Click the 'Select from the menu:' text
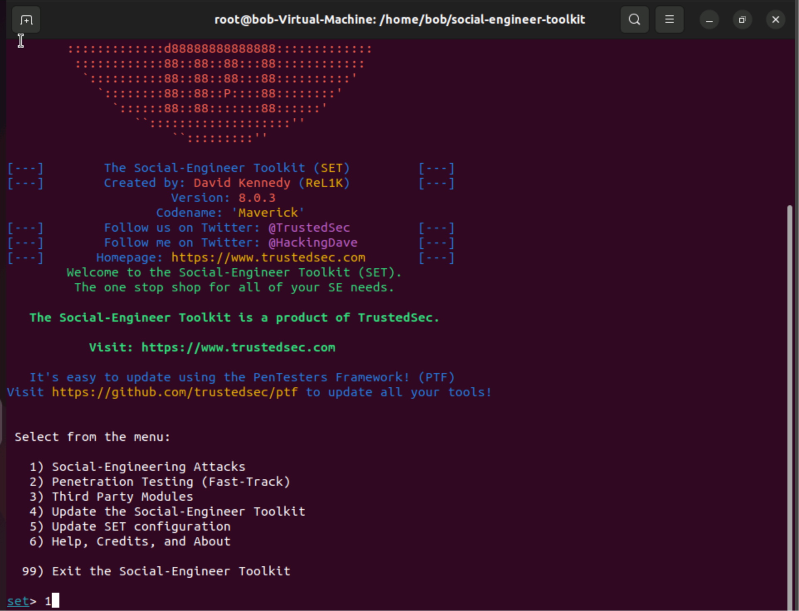The image size is (799, 611). tap(93, 437)
